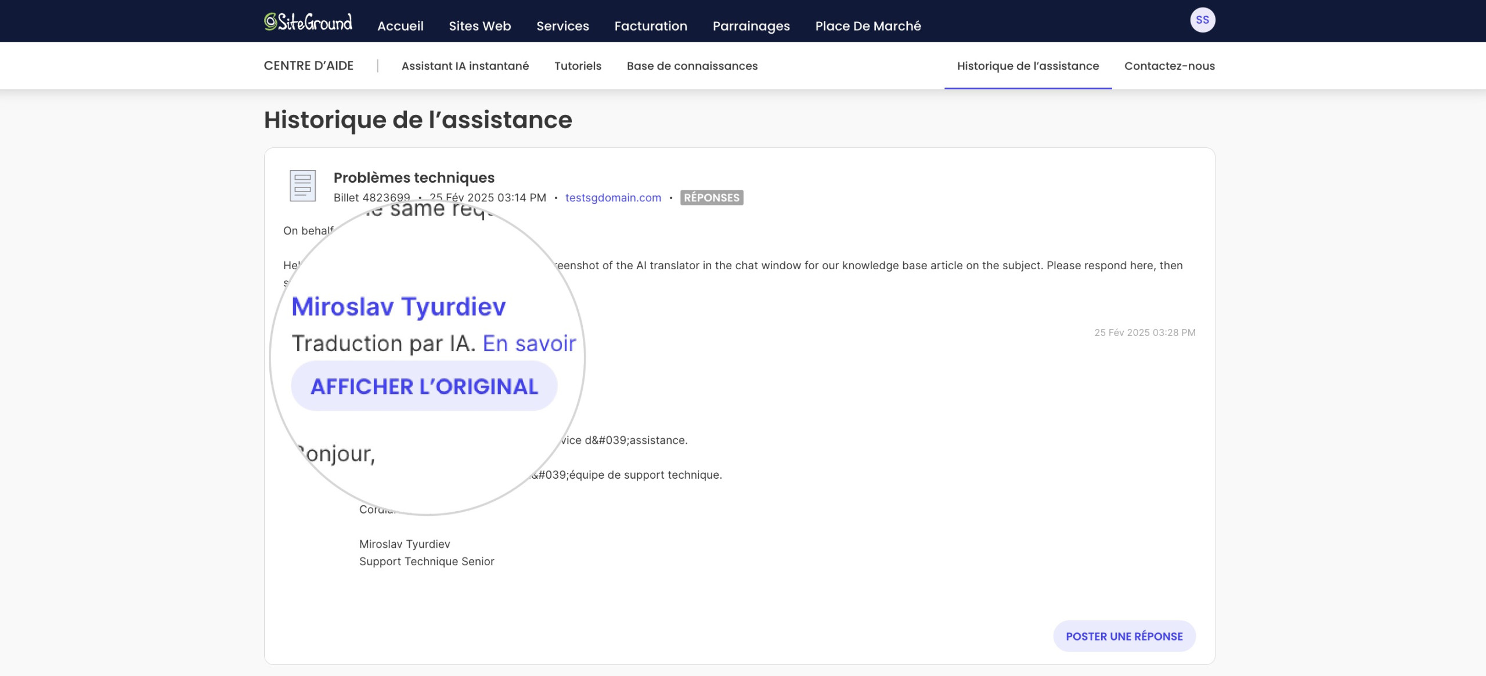Click the Historique de l'assistance page heading
The image size is (1486, 676).
click(x=418, y=120)
